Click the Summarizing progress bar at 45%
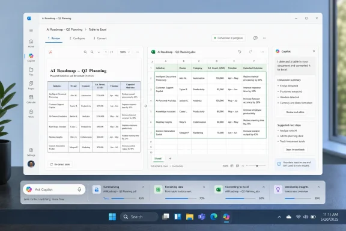The width and height of the screenshot is (346, 231). [x=124, y=199]
